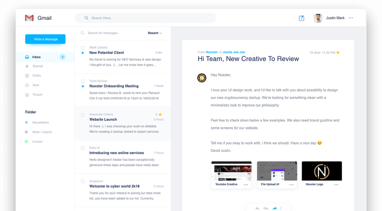Click the Justin Mark username

click(x=335, y=18)
